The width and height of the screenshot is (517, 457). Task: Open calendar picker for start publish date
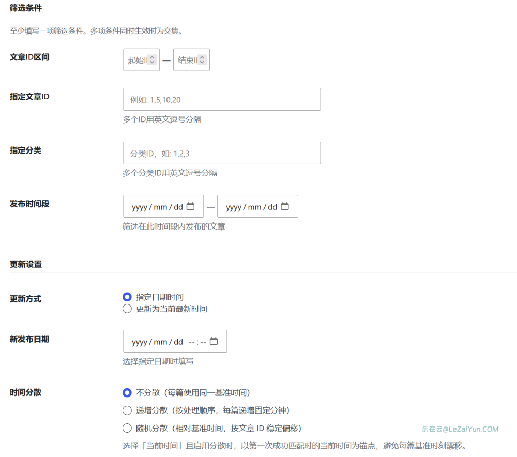pyautogui.click(x=190, y=206)
